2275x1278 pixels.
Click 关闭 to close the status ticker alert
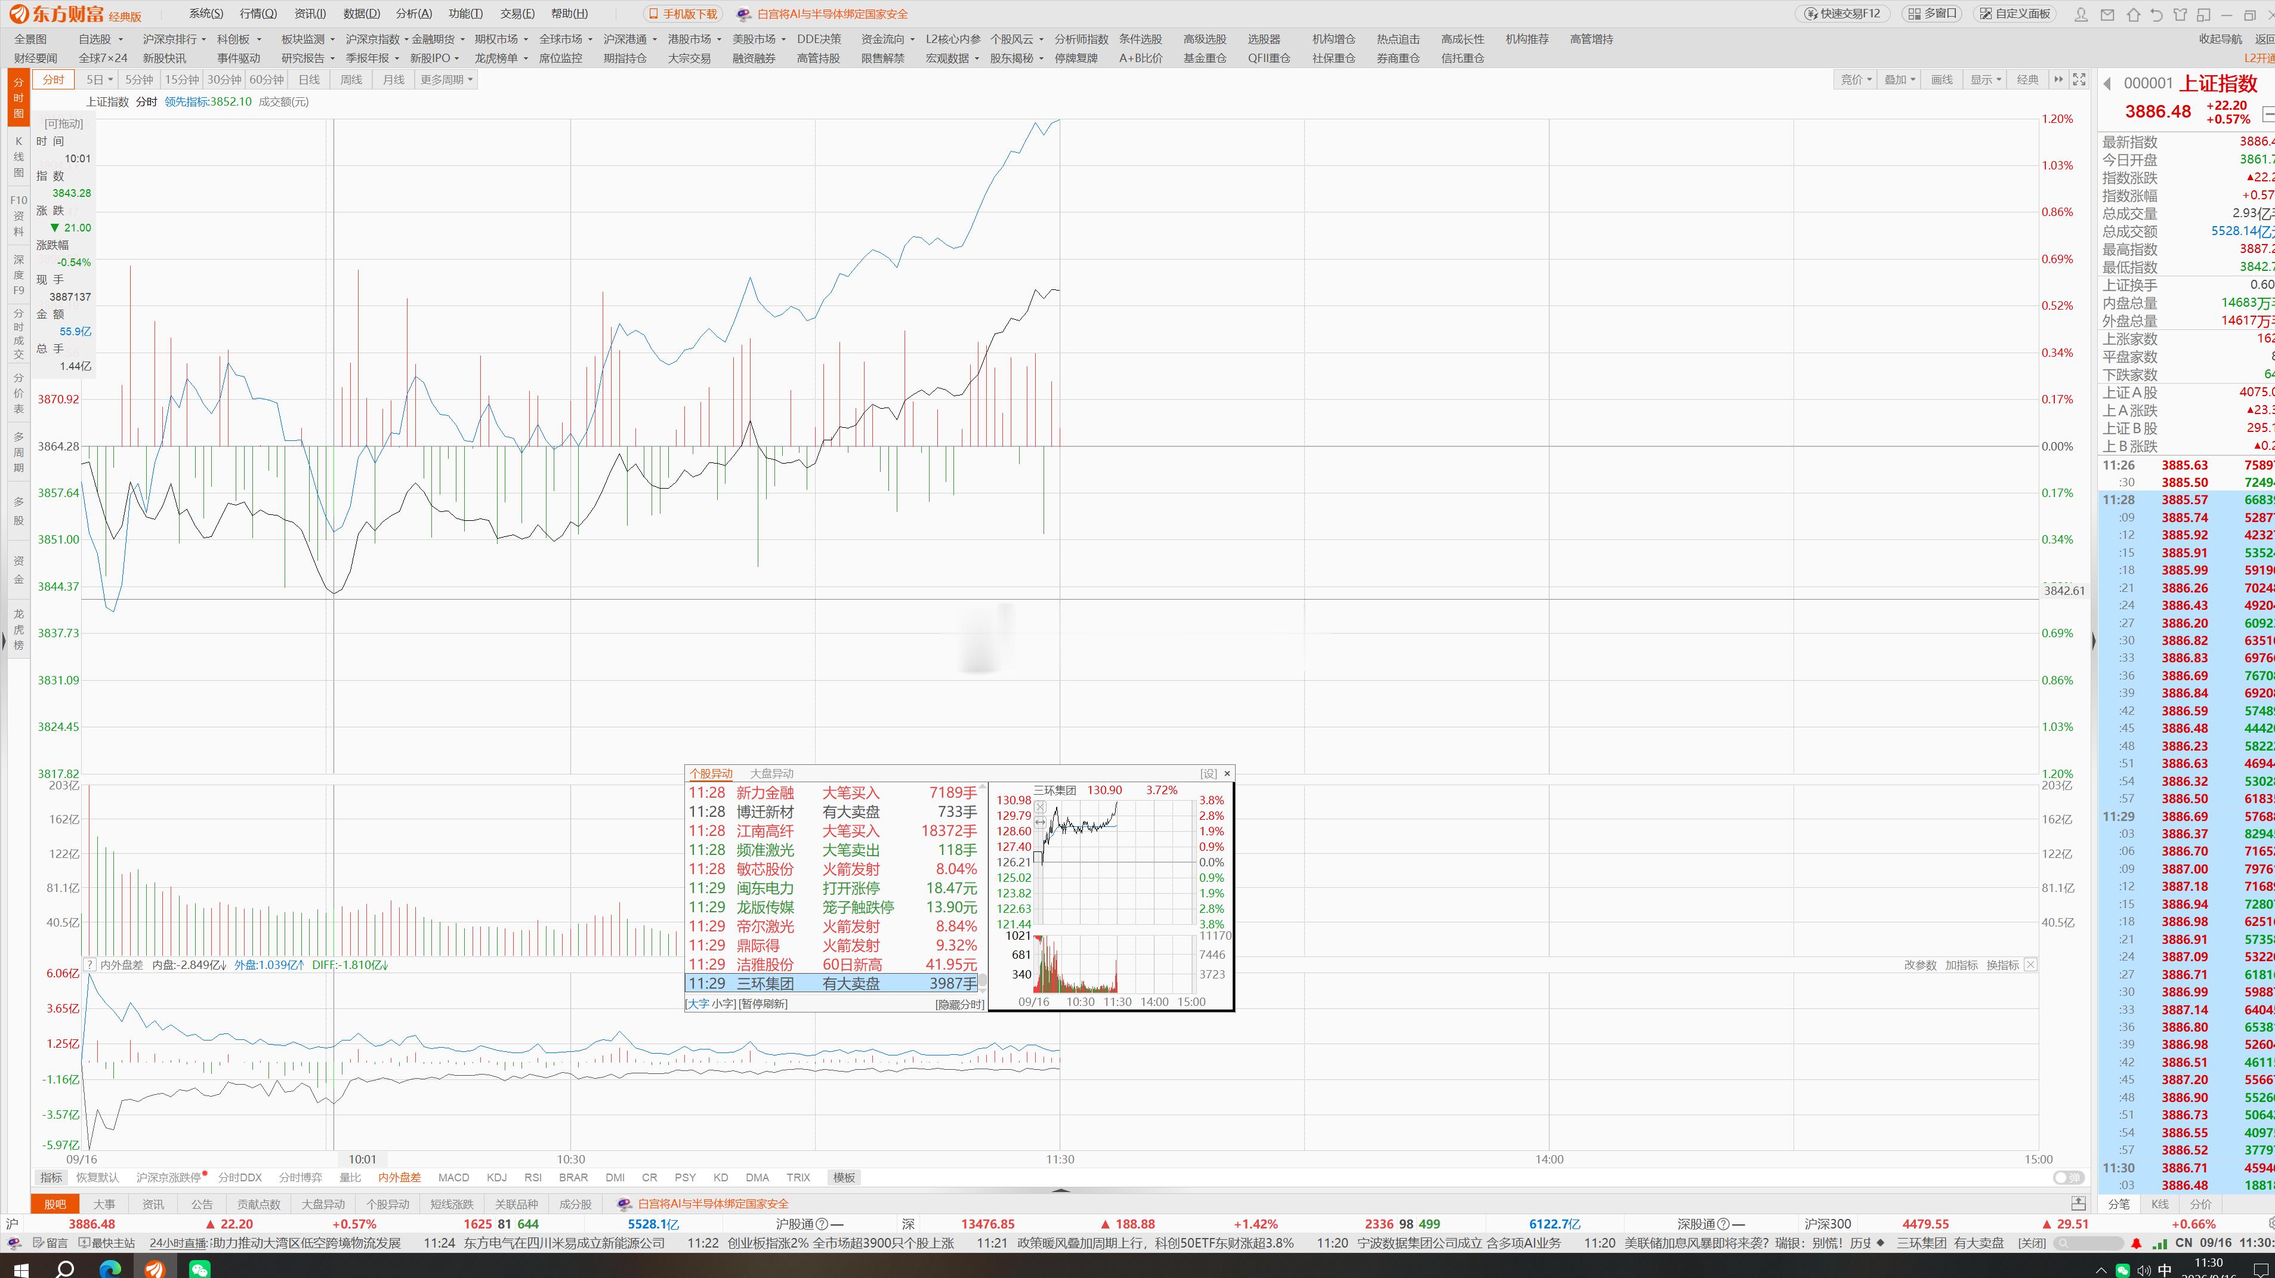click(2031, 1243)
